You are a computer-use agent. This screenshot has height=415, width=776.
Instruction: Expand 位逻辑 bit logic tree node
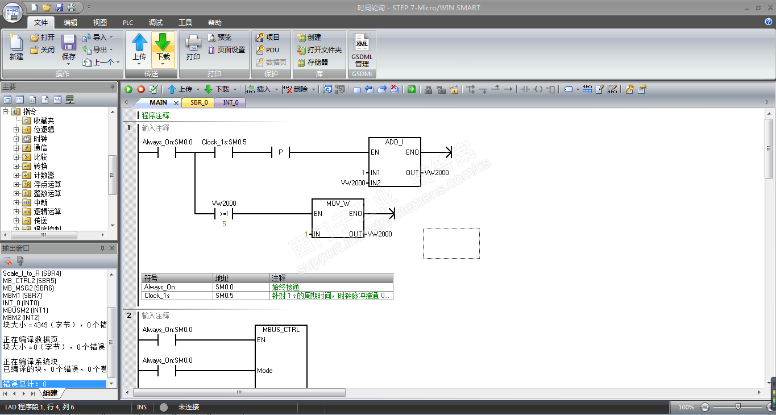pos(16,130)
